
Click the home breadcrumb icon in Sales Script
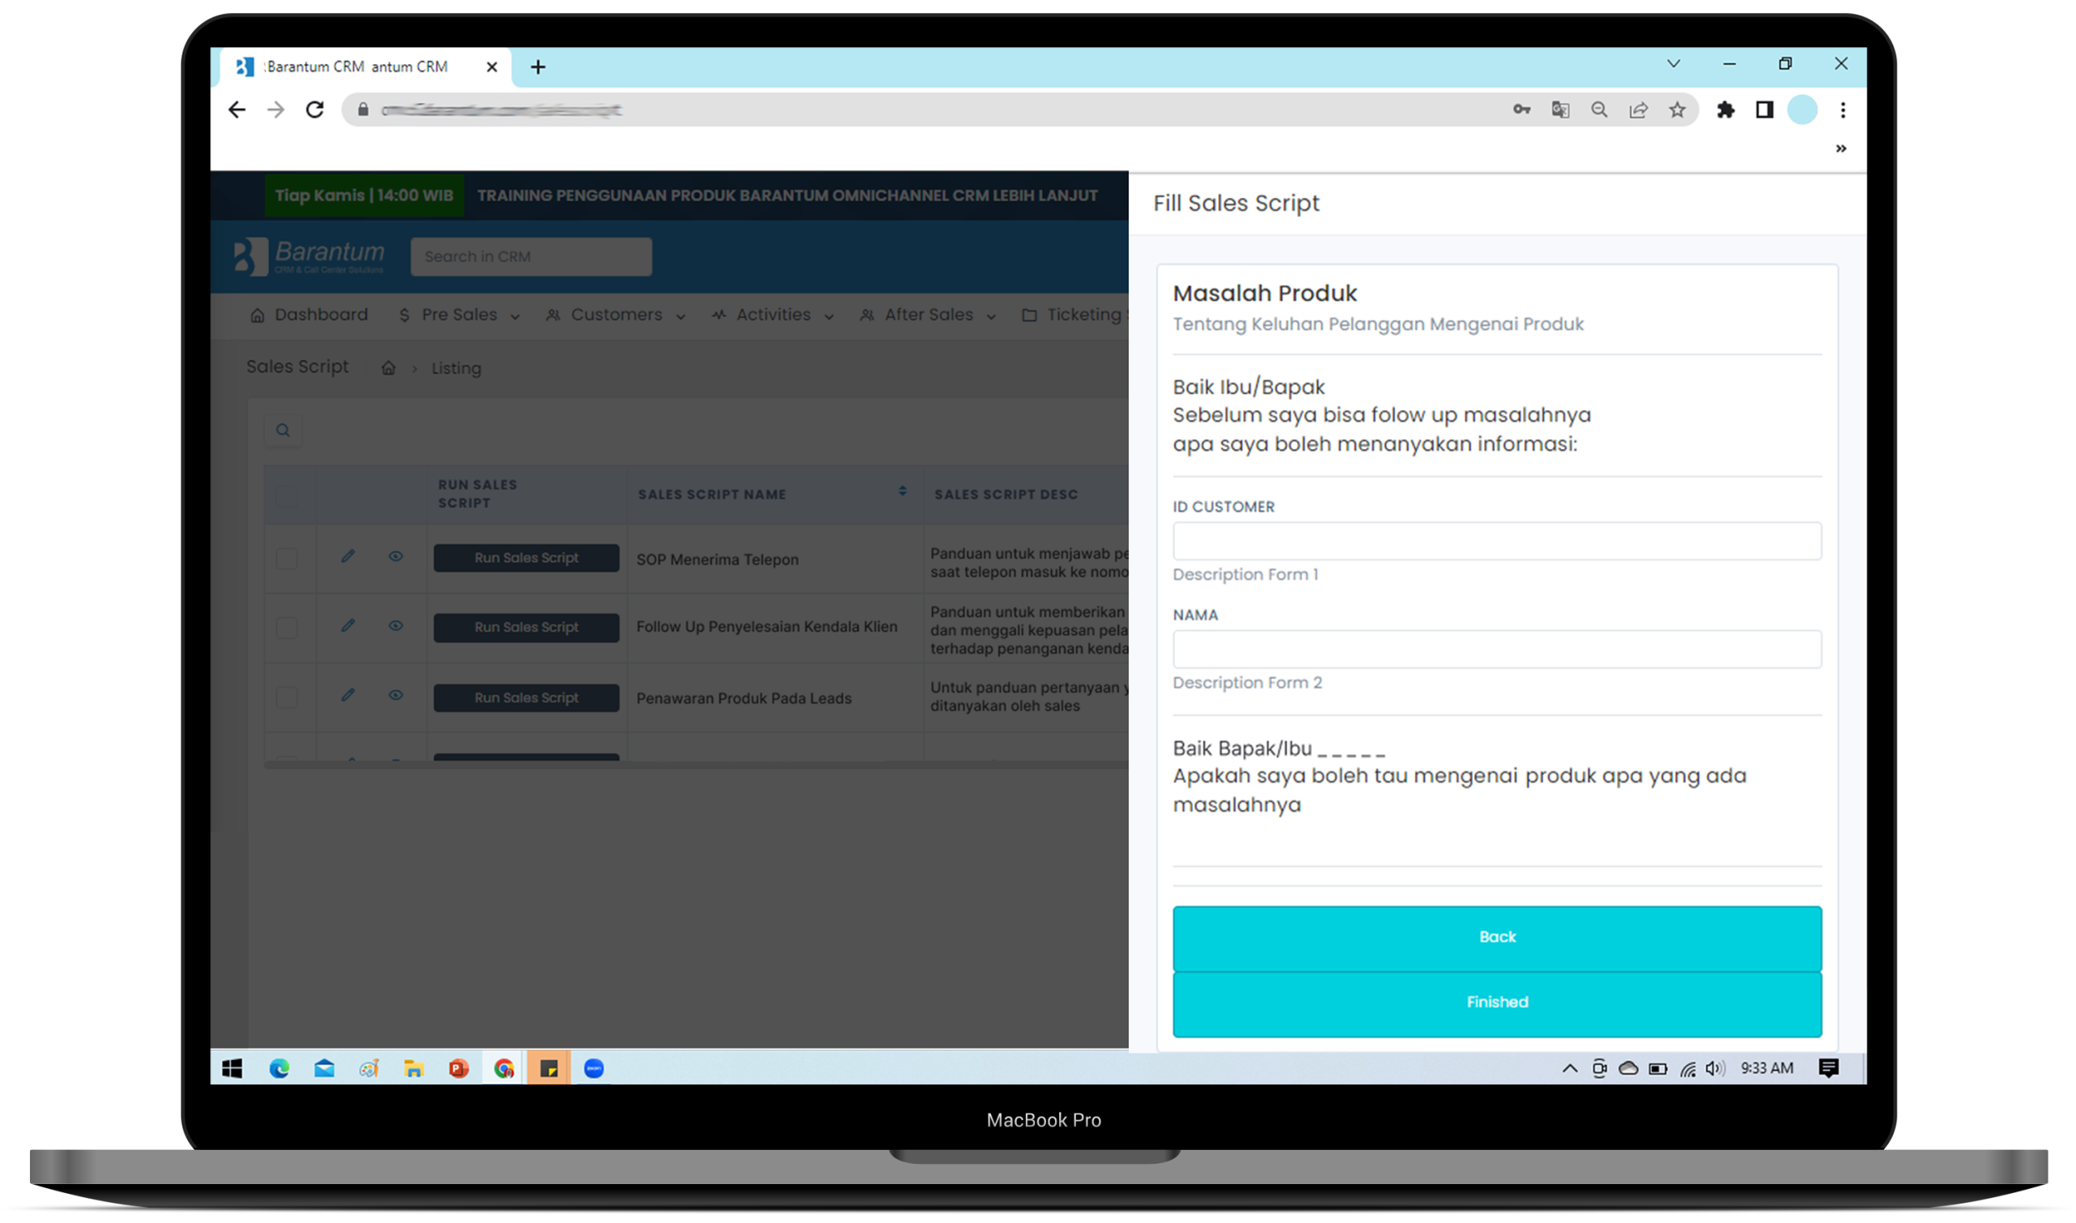pos(390,368)
